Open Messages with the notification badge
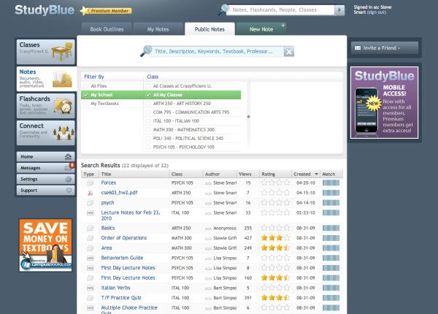Screen dimensions: 438x314 coord(45,168)
